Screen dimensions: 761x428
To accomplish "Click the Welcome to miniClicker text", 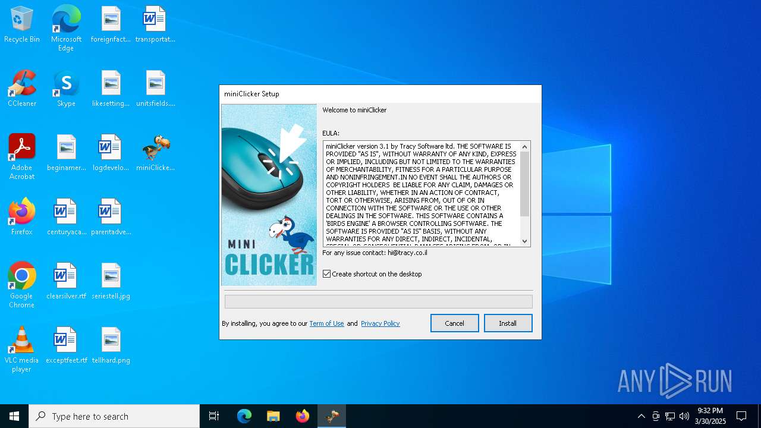I will pos(354,110).
